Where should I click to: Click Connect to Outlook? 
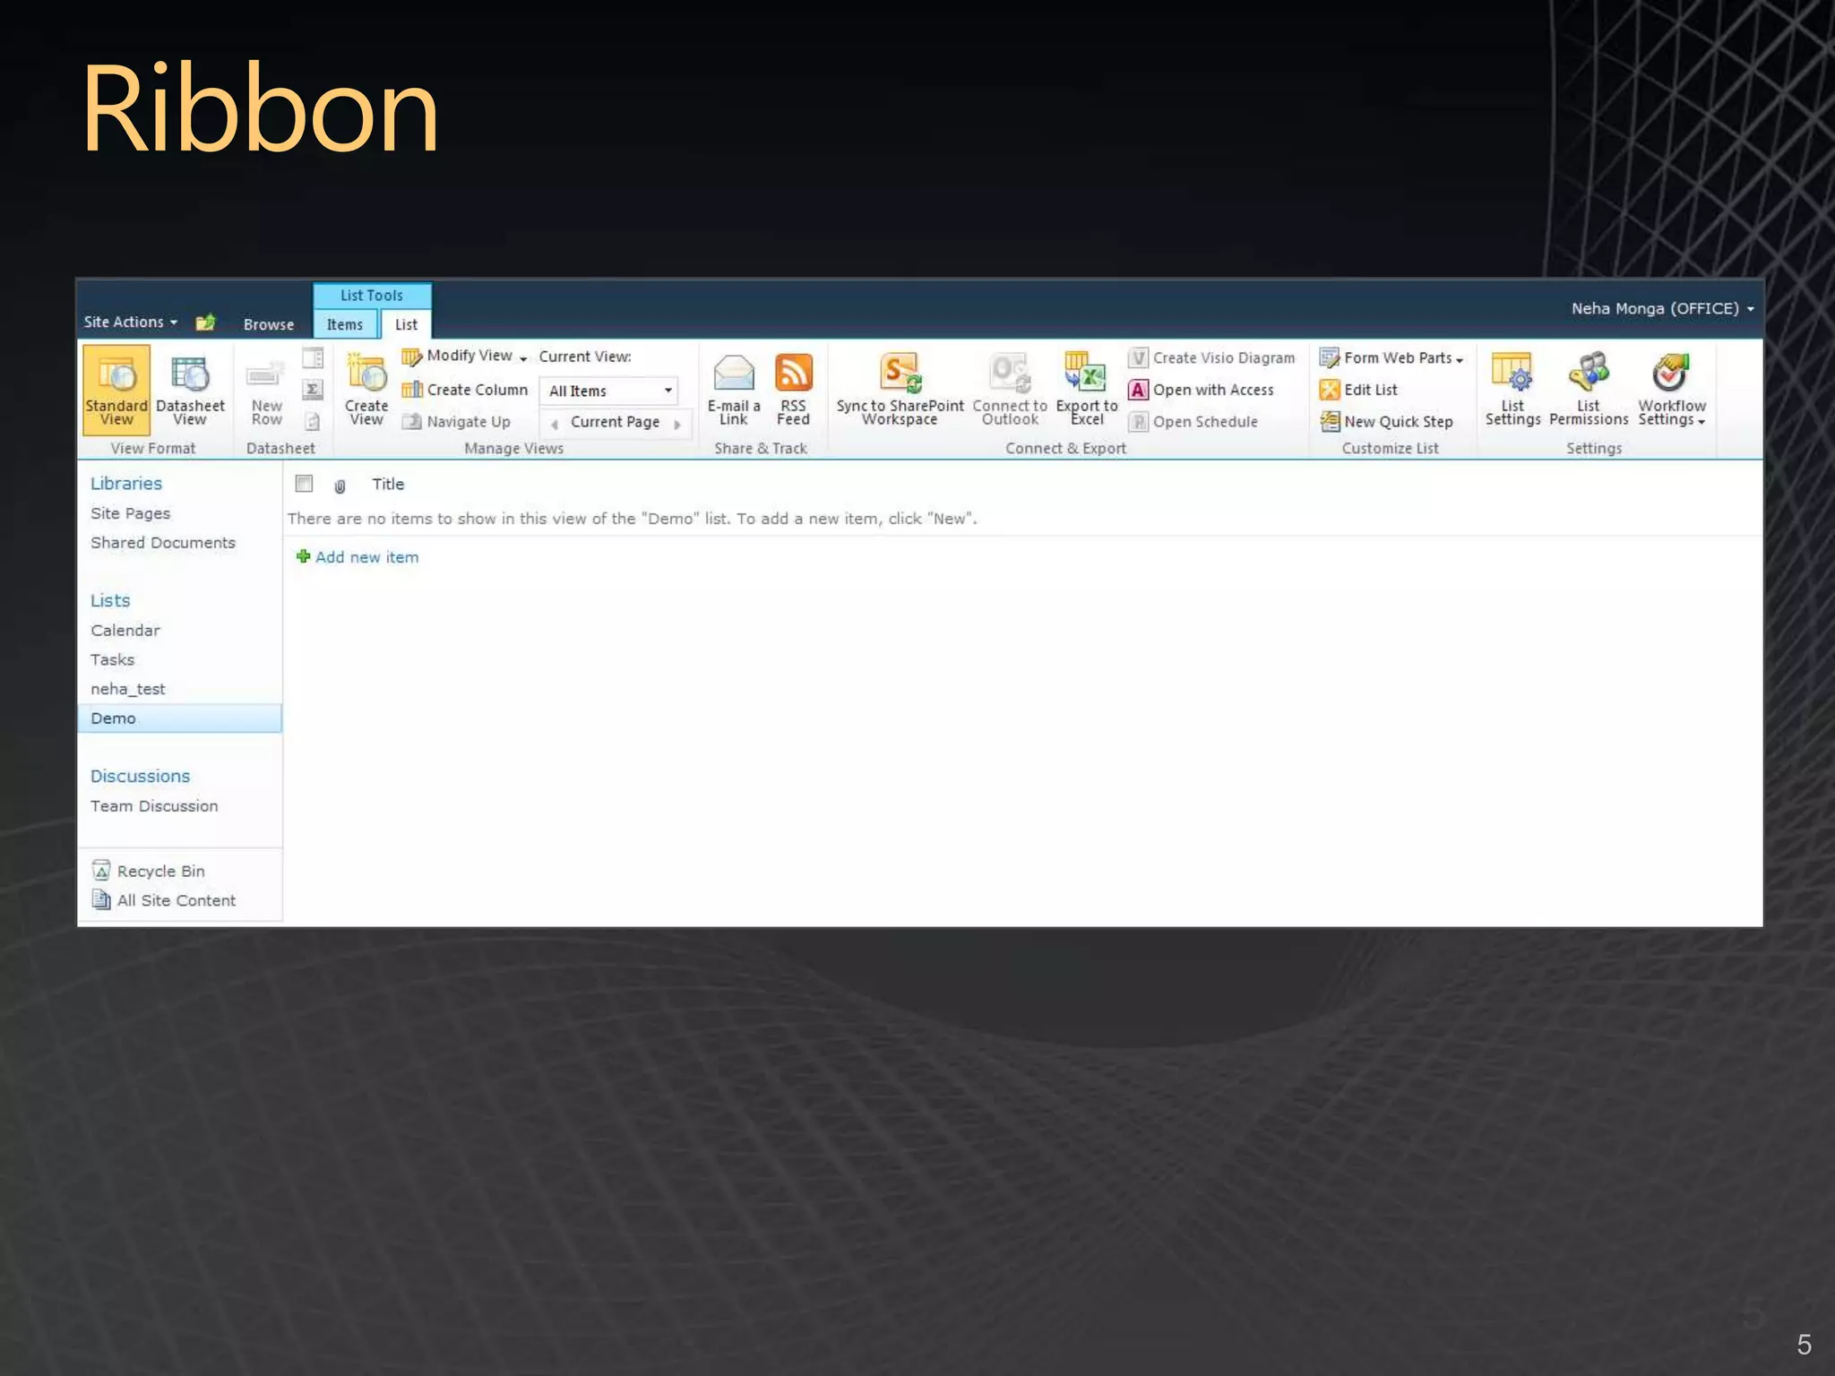point(1010,389)
